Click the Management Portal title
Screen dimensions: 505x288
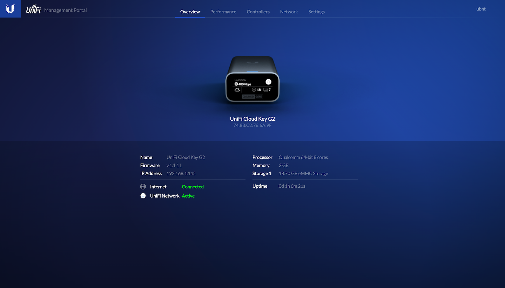(66, 10)
